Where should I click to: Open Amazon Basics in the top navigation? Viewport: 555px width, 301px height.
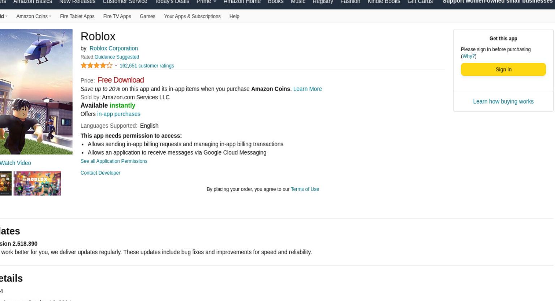[33, 2]
